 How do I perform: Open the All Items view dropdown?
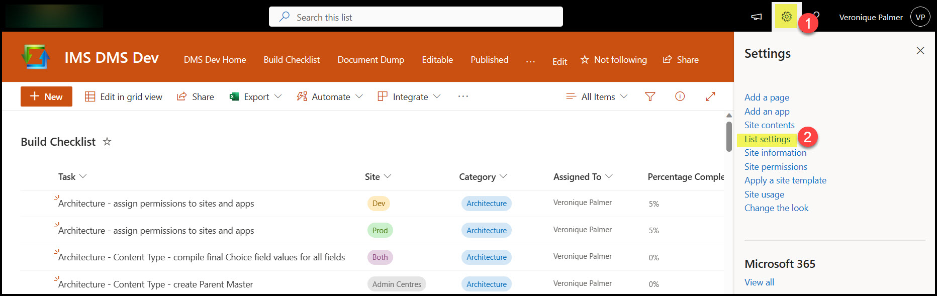pos(597,96)
